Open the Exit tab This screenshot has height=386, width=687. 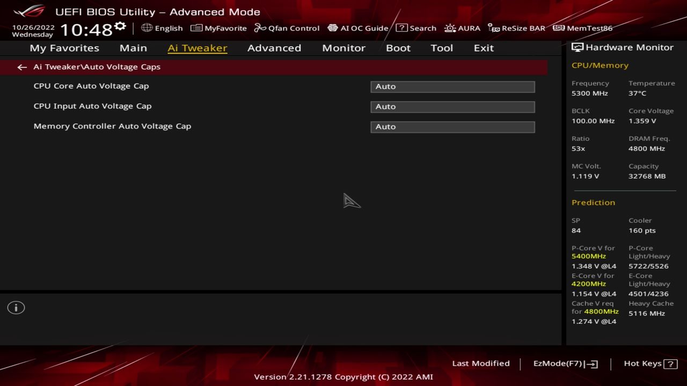click(484, 48)
